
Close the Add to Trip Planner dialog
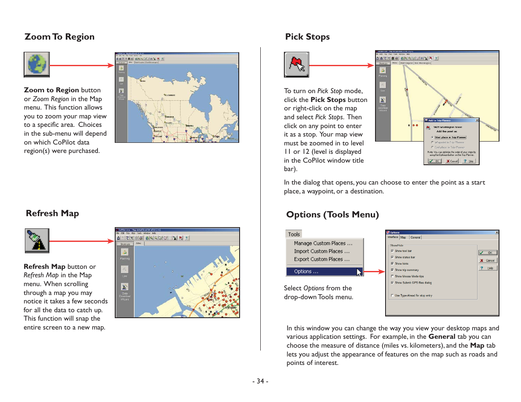477,121
